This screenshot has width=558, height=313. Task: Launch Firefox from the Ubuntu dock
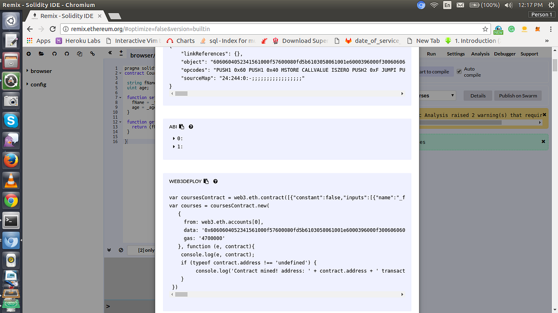point(11,160)
